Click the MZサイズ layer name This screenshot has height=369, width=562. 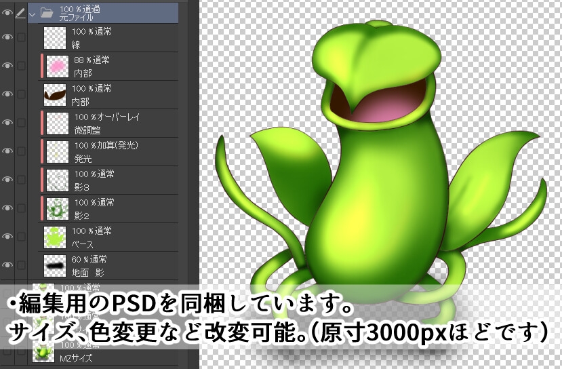[x=76, y=358]
